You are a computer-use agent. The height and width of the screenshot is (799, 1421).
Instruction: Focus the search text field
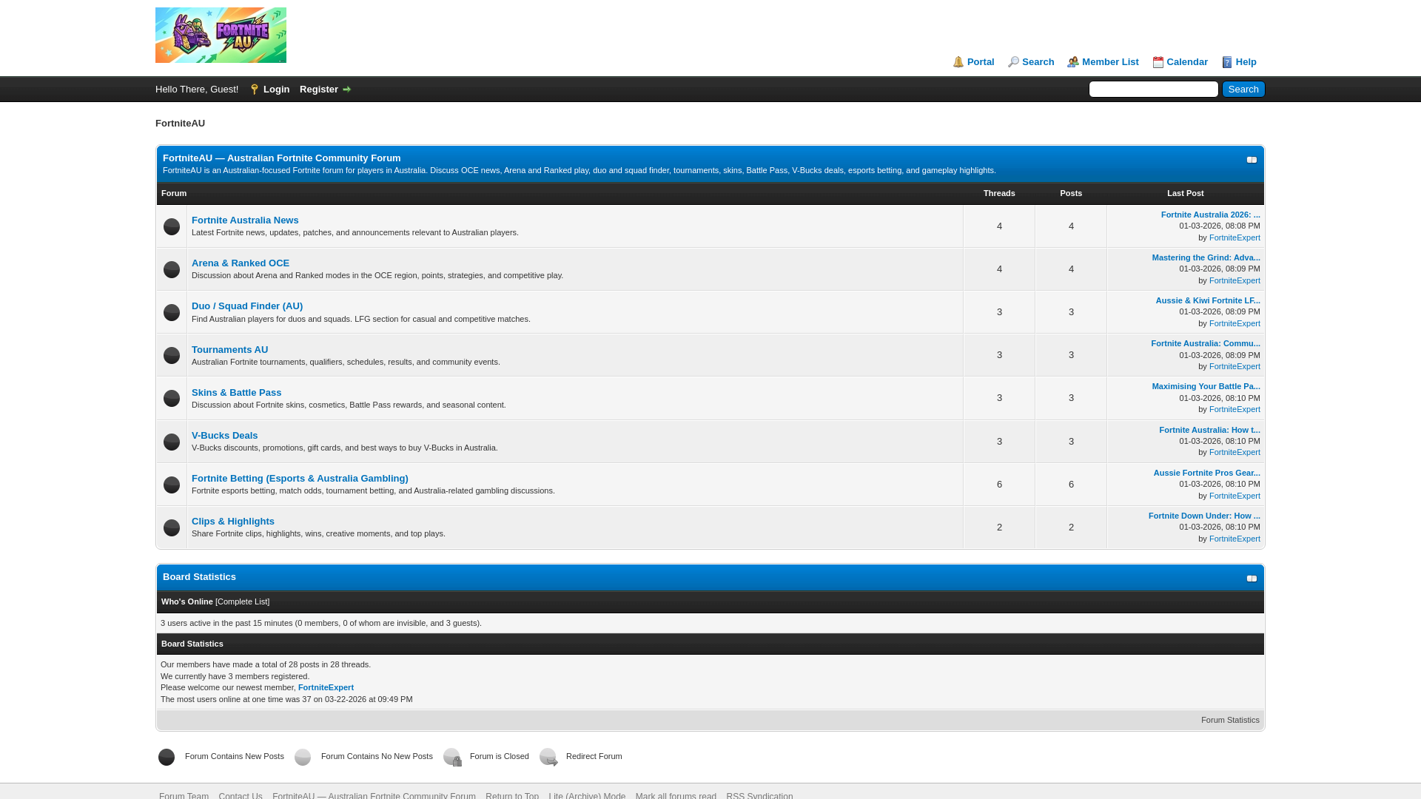[x=1153, y=90]
